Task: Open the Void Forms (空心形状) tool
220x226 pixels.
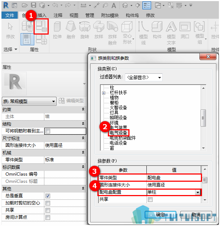Action: (x=127, y=33)
